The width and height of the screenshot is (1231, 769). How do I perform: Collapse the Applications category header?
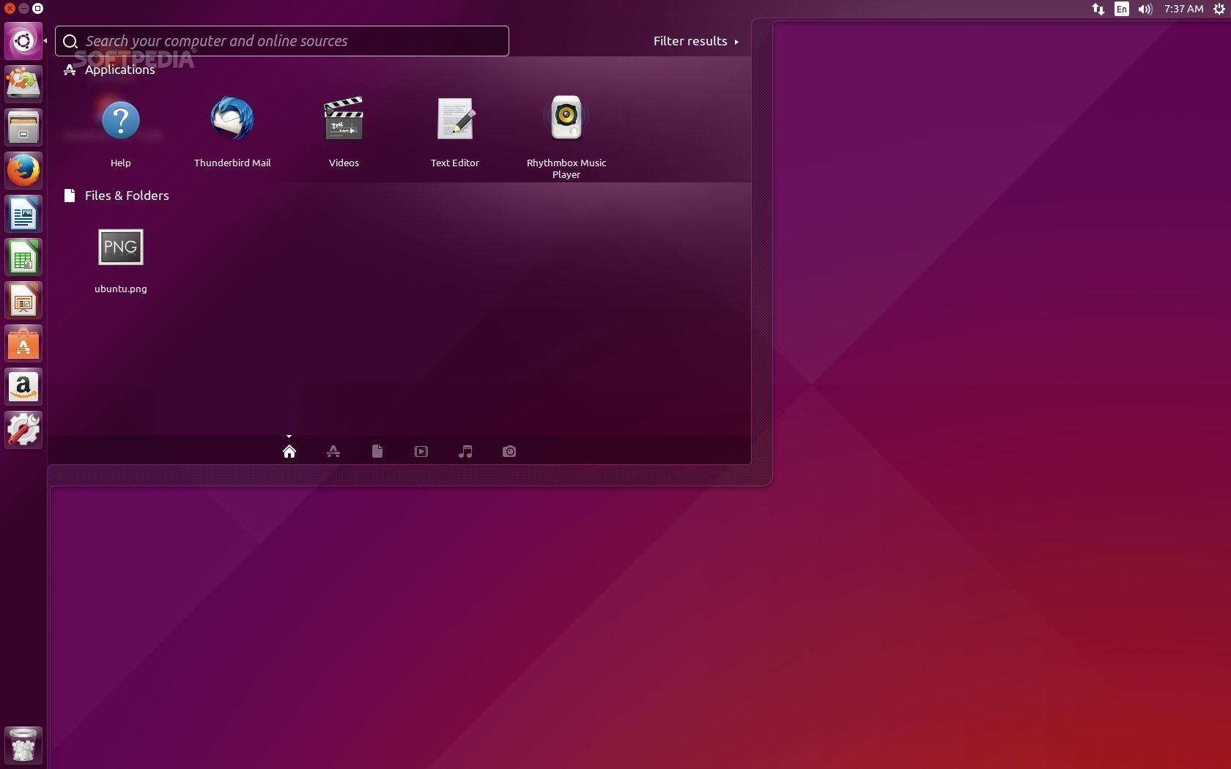tap(119, 70)
